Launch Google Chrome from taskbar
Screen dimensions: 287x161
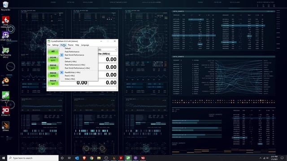[91, 158]
